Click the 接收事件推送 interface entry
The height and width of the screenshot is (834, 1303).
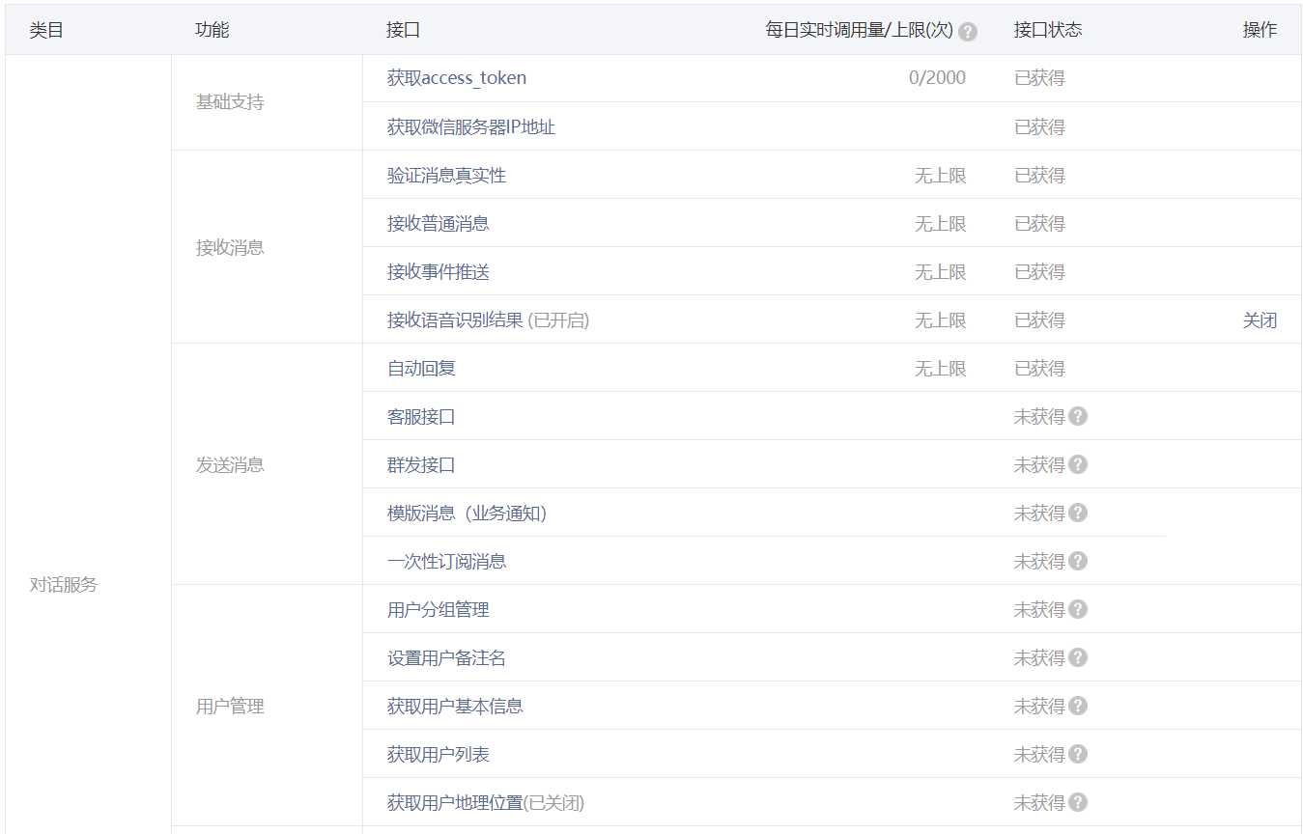439,271
